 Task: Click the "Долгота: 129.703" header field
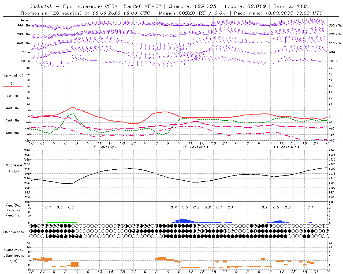[x=192, y=6]
